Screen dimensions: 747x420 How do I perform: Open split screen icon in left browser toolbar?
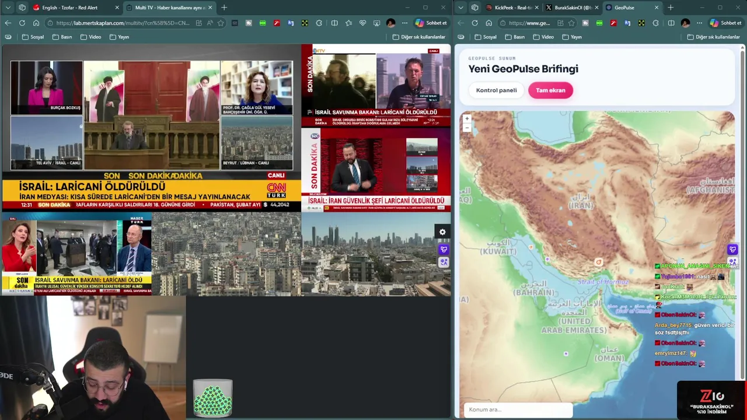[x=334, y=23]
